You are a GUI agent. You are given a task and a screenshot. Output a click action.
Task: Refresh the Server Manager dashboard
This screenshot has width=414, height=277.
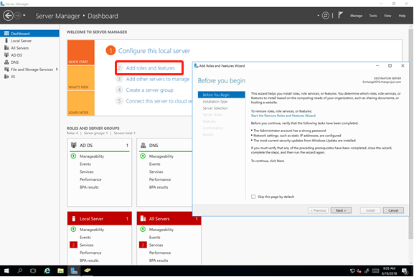click(x=326, y=16)
